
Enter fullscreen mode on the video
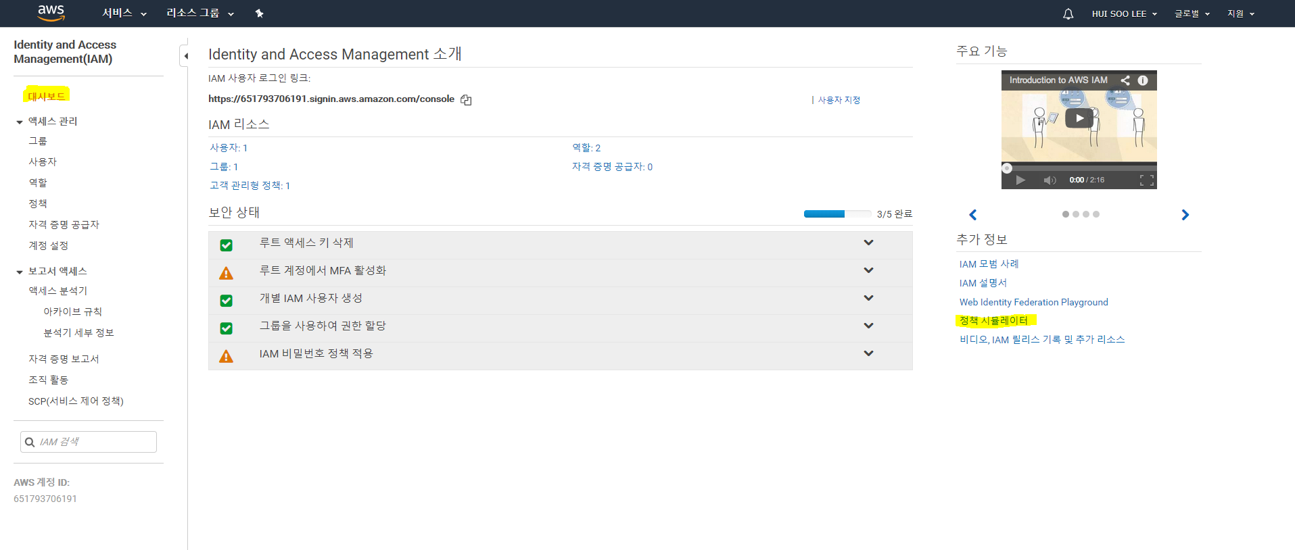pos(1146,180)
